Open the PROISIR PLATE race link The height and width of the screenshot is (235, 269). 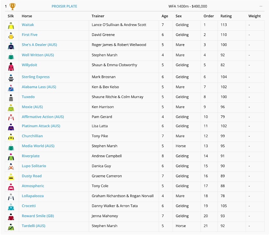pos(64,6)
